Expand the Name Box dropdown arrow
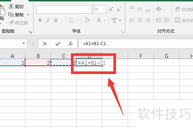The width and height of the screenshot is (193, 128). point(24,43)
